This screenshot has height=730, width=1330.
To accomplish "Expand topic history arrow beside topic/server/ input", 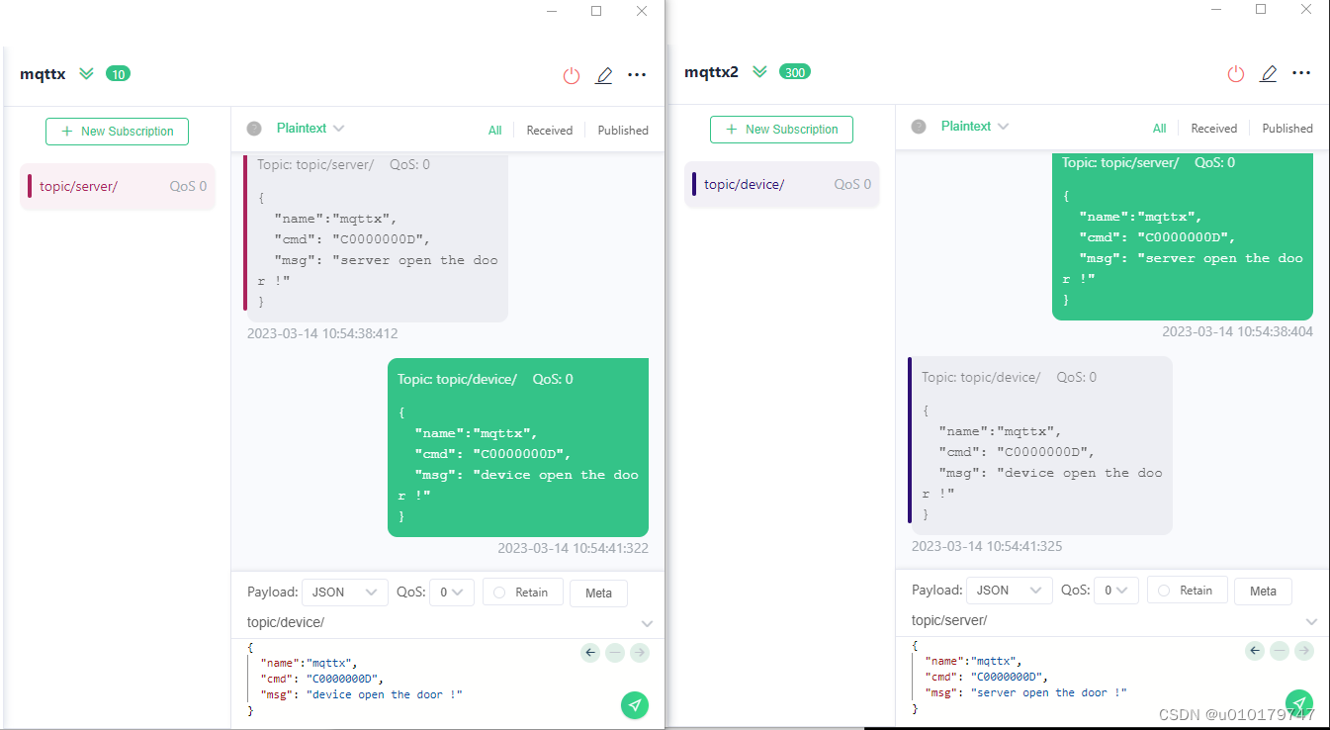I will (x=1311, y=621).
